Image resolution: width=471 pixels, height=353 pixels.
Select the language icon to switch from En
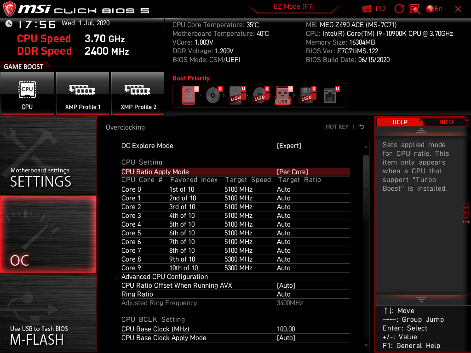(430, 9)
